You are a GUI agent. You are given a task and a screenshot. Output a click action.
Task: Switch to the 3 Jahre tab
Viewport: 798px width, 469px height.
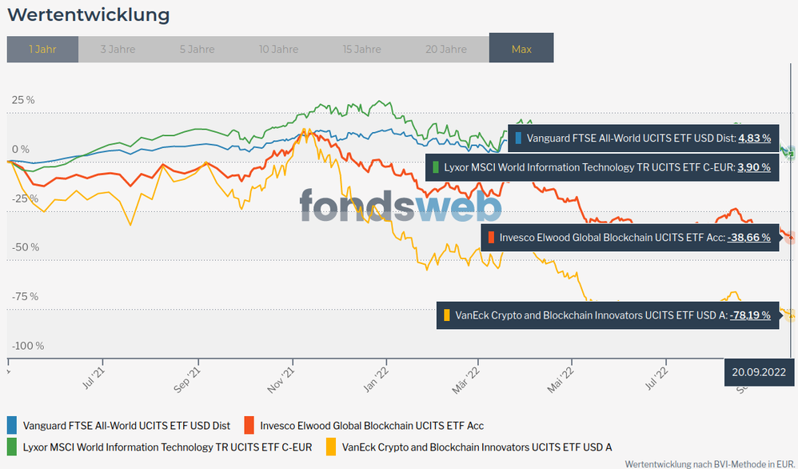[118, 49]
